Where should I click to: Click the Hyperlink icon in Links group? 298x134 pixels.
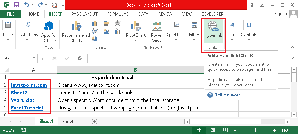[213, 26]
